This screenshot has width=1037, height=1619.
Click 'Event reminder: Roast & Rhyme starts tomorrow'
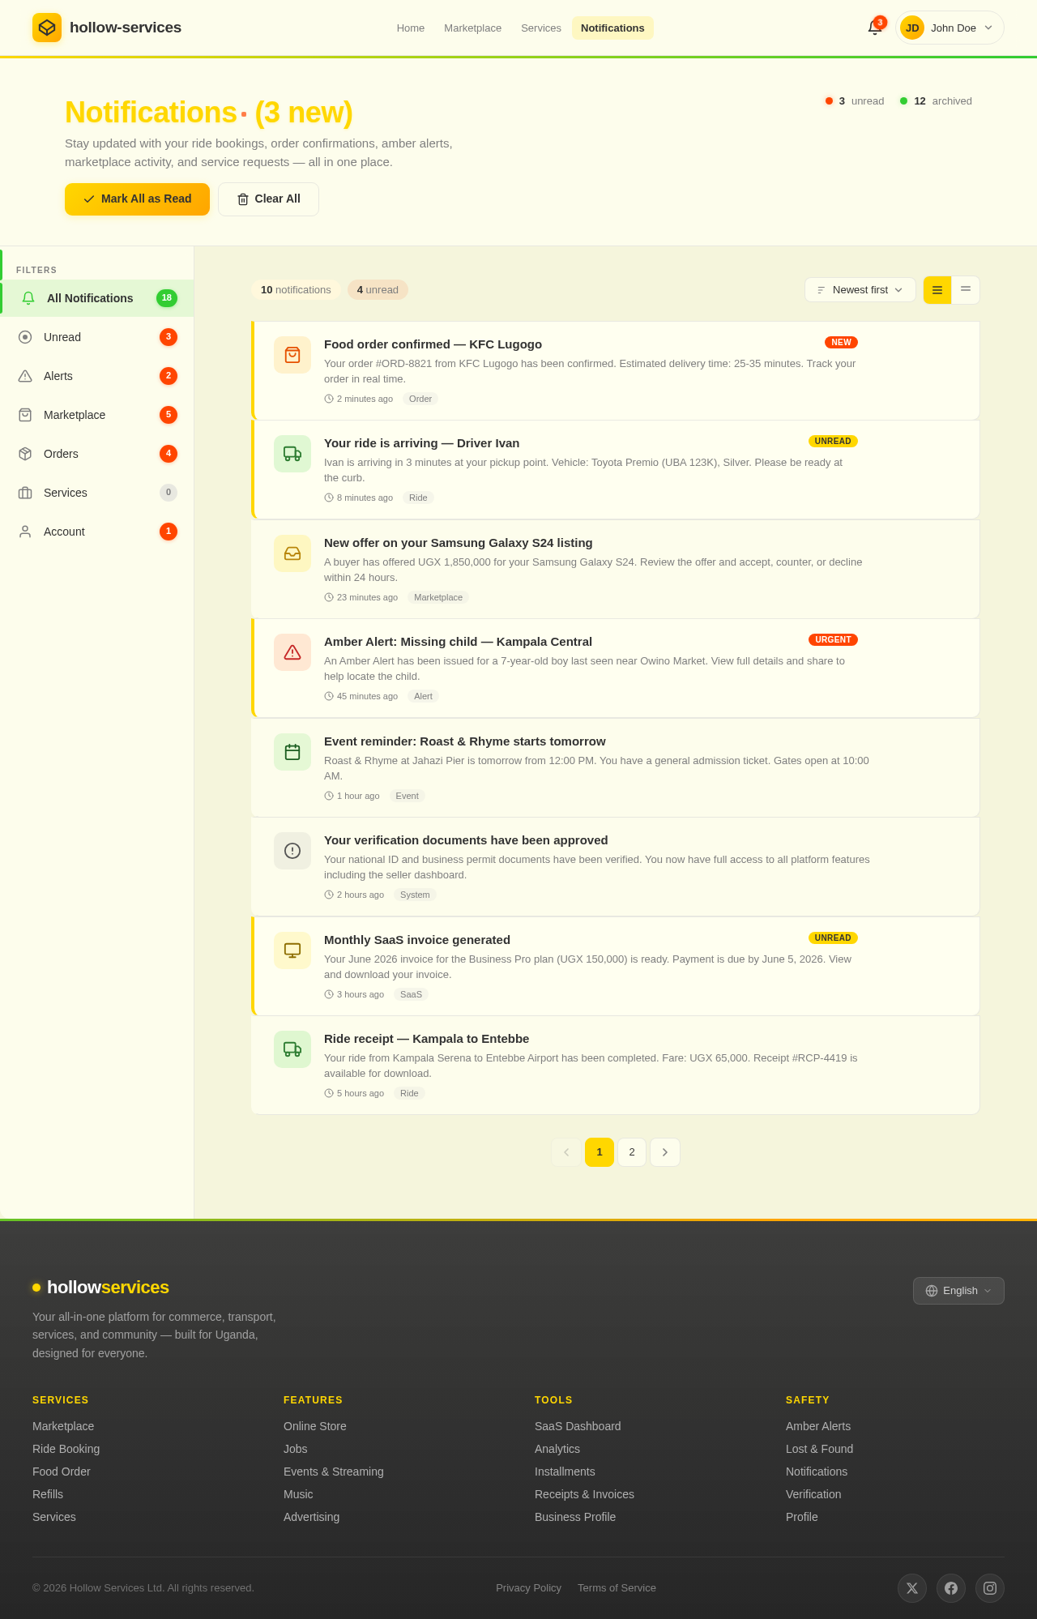click(465, 741)
